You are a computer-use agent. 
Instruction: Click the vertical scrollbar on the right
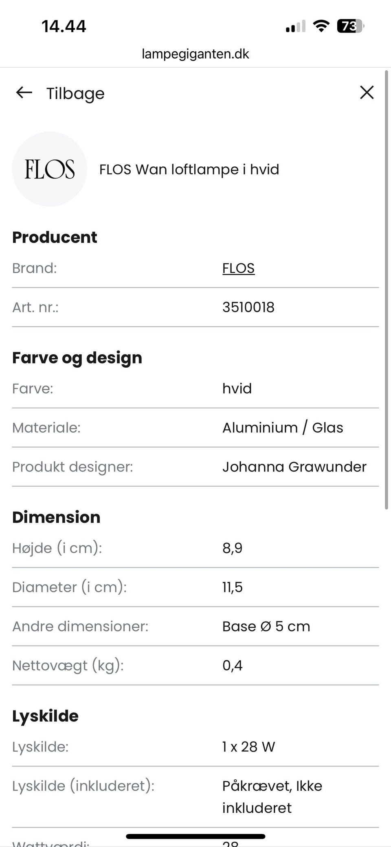(386, 289)
